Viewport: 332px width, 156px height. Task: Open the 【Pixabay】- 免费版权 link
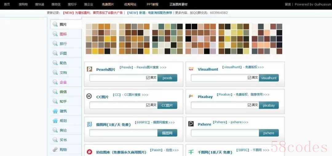(x=243, y=95)
